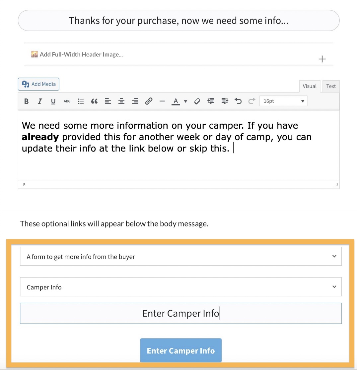Insert a bulleted list
The height and width of the screenshot is (370, 357).
(81, 101)
